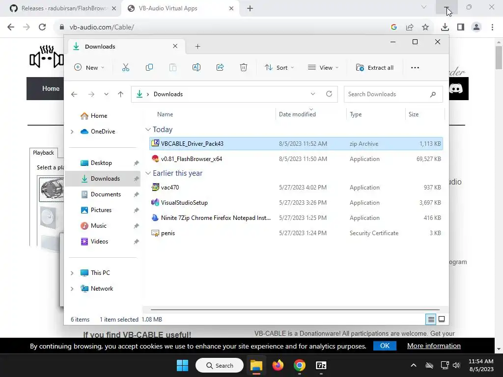Click the Up directory arrow in Explorer
503x377 pixels.
121,94
